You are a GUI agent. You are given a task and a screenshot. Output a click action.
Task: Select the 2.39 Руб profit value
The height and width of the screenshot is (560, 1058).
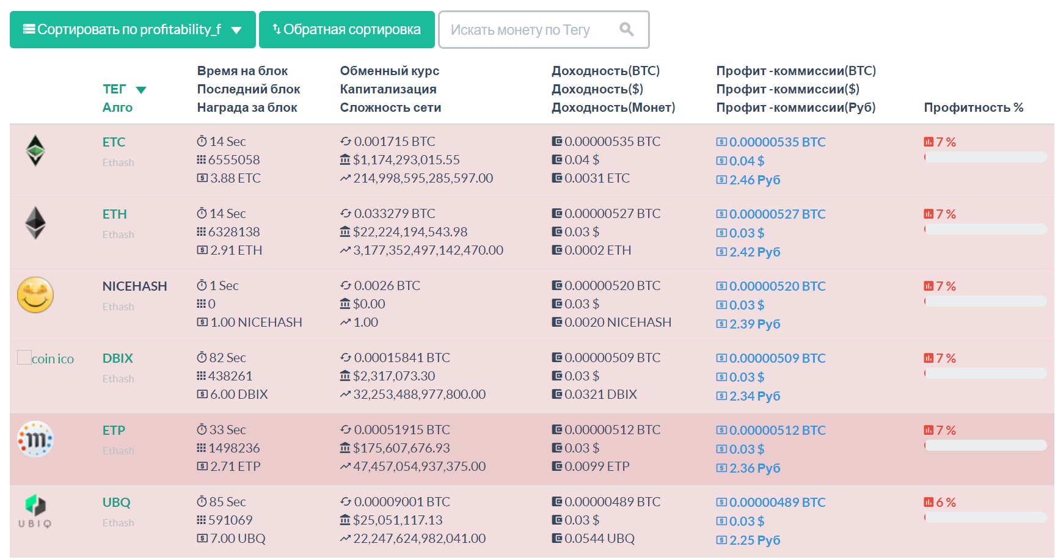click(755, 324)
